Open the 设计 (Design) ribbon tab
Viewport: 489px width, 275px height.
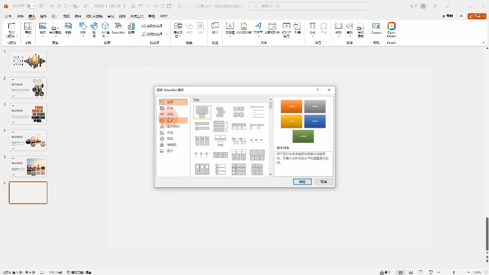pyautogui.click(x=55, y=16)
